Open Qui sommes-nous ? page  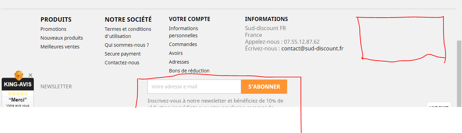click(127, 45)
